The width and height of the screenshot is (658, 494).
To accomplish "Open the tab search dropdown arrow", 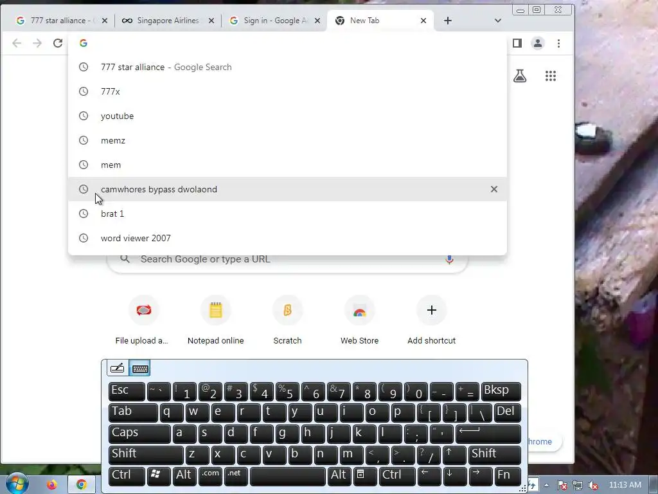I will click(498, 21).
